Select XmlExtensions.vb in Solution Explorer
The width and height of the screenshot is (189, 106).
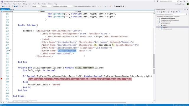tap(167, 29)
